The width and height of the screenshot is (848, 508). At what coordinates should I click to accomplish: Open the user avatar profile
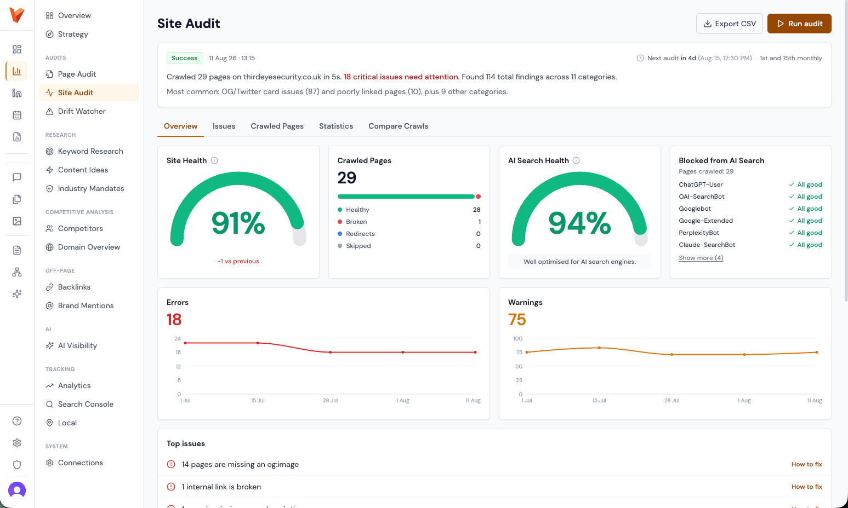pos(17,490)
